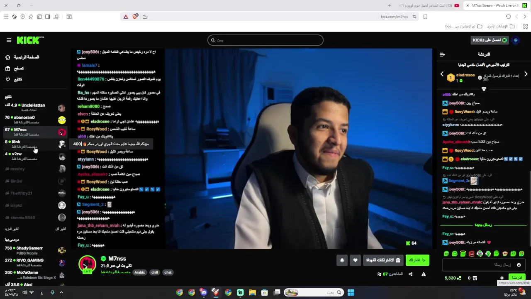Open Discord from the taskbar
The image size is (531, 299).
203,292
